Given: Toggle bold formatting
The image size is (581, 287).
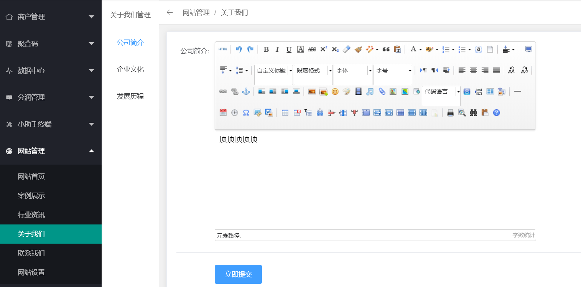Looking at the screenshot, I should point(266,49).
